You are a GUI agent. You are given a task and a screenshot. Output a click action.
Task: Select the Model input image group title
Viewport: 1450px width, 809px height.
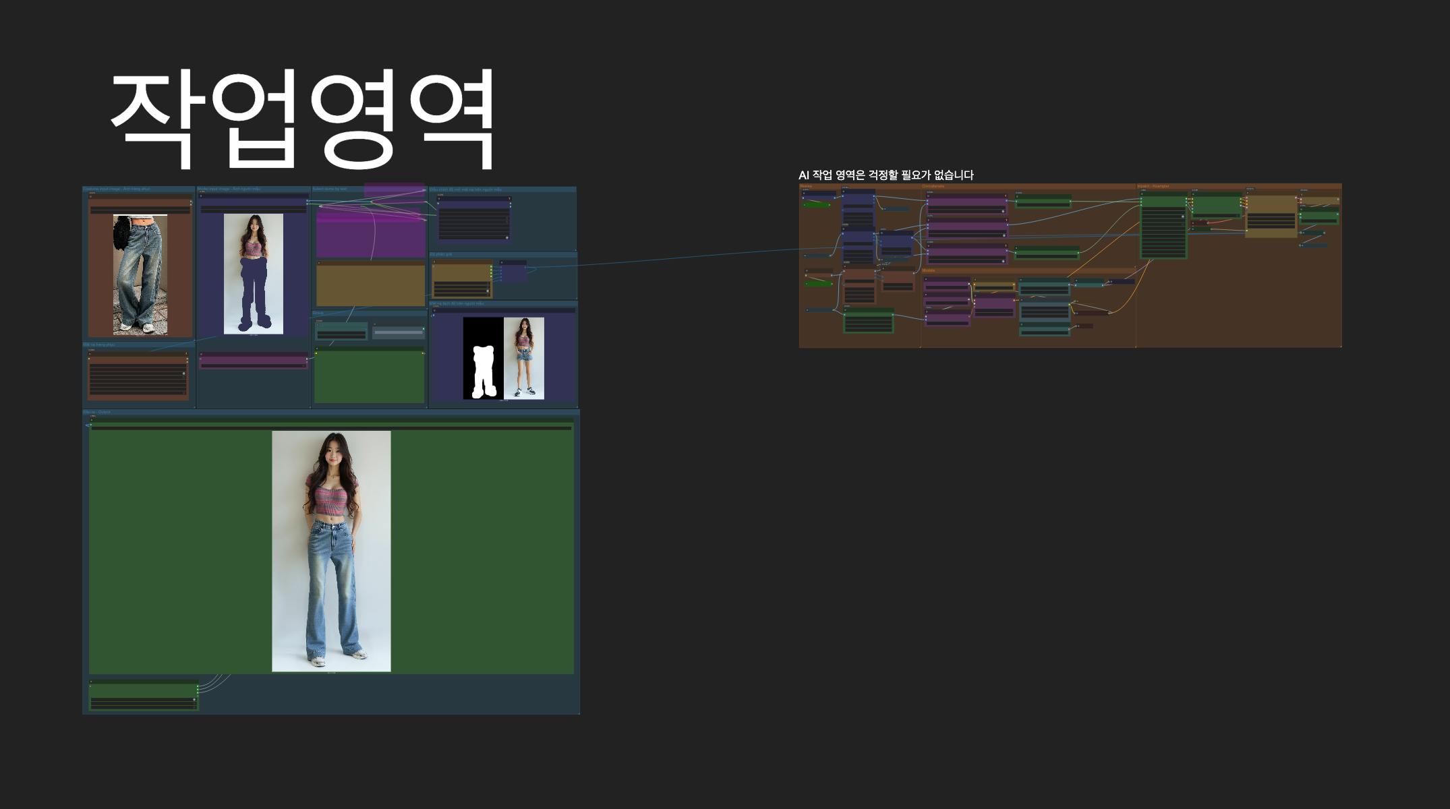pyautogui.click(x=229, y=189)
